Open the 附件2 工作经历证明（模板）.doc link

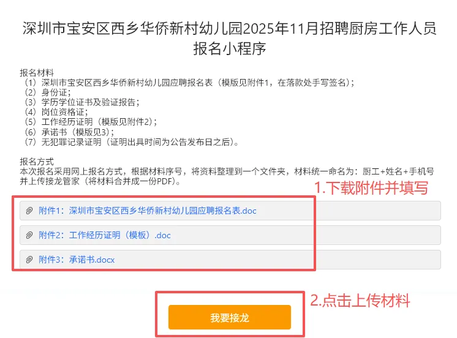click(105, 235)
